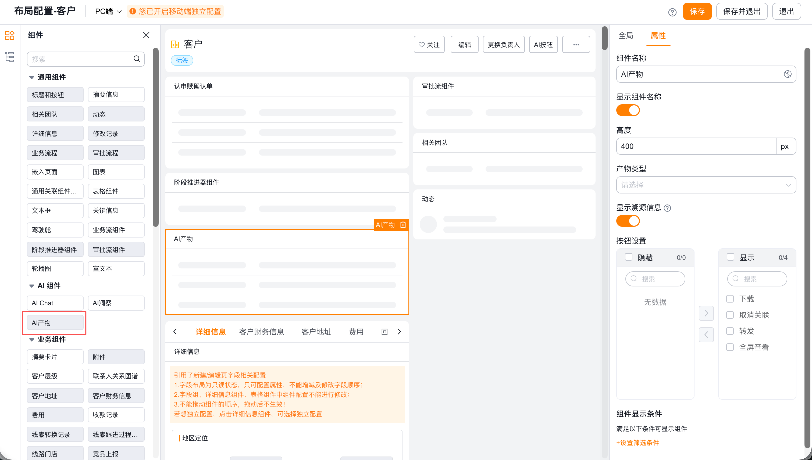Select the 摘要卡片 component
Screen dimensions: 812x460
coord(55,357)
